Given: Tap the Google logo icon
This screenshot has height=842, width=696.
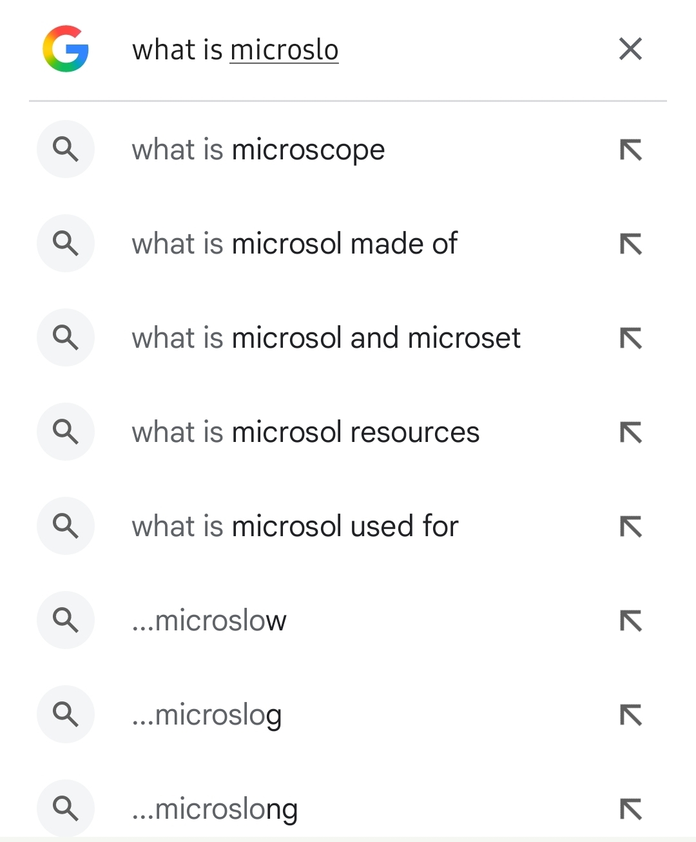Looking at the screenshot, I should pos(65,49).
